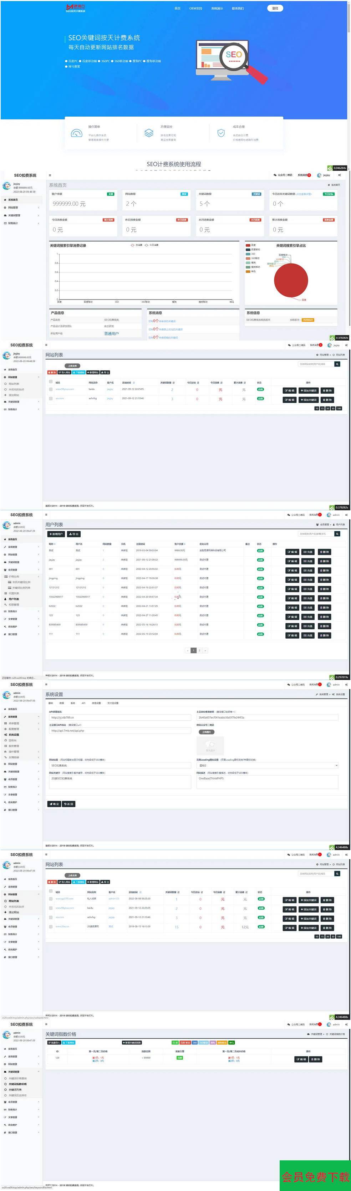Expand 菜单管理 in the sidebar
This screenshot has height=1191, width=351.
pyautogui.click(x=14, y=723)
